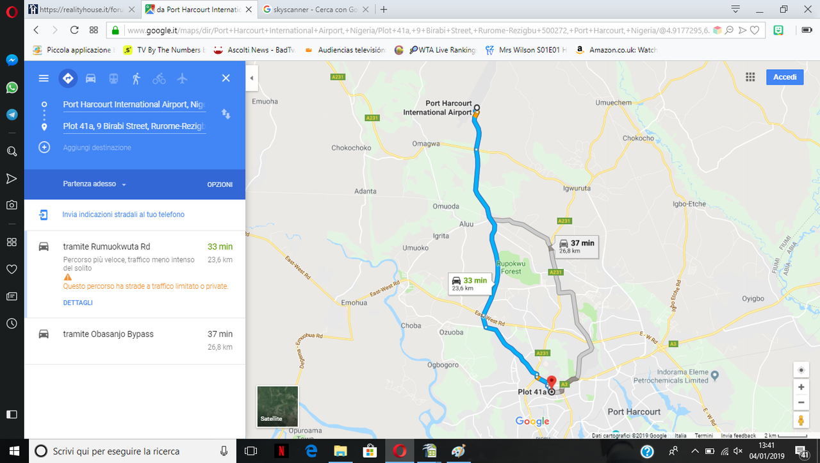Zoom in the map with plus button
This screenshot has height=463, width=820.
(x=801, y=387)
